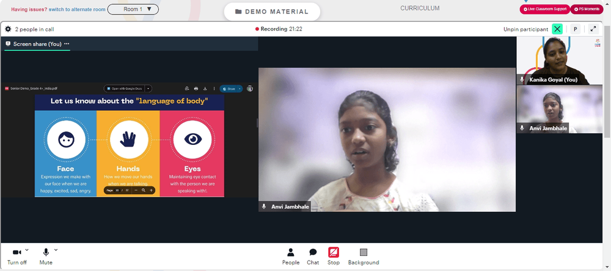Select the Screen share (You) tab
Screen dimensions: 611x271
37,44
